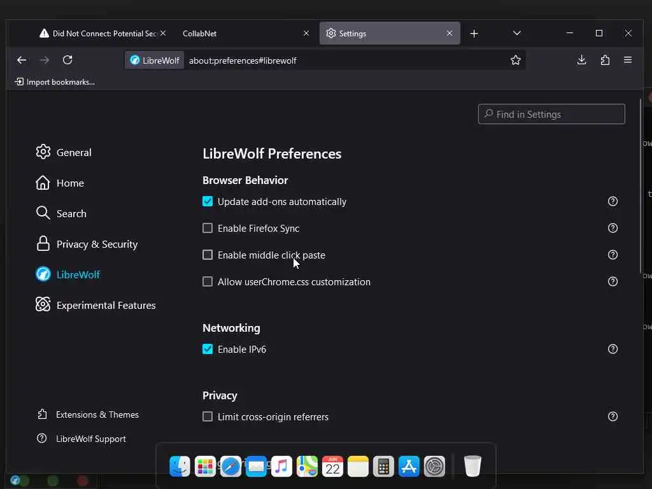This screenshot has width=652, height=489.
Task: List all tabs with the chevron
Action: click(x=517, y=33)
